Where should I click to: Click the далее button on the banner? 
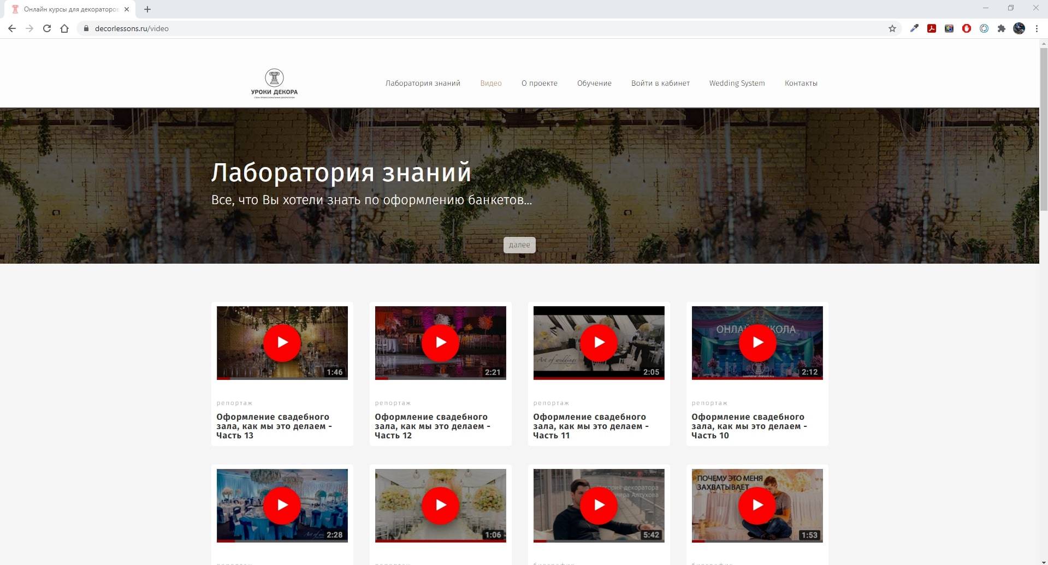pyautogui.click(x=519, y=245)
